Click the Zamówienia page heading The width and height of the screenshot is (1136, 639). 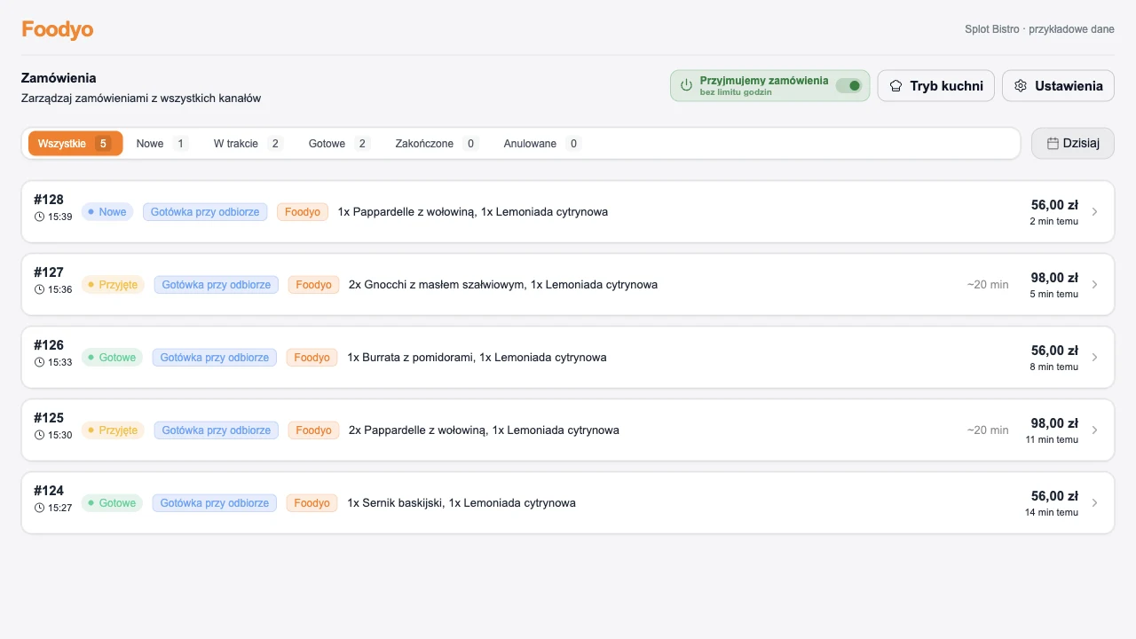click(x=59, y=78)
